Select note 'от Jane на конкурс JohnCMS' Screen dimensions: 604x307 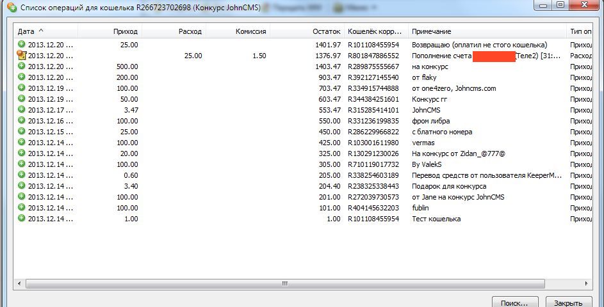458,197
